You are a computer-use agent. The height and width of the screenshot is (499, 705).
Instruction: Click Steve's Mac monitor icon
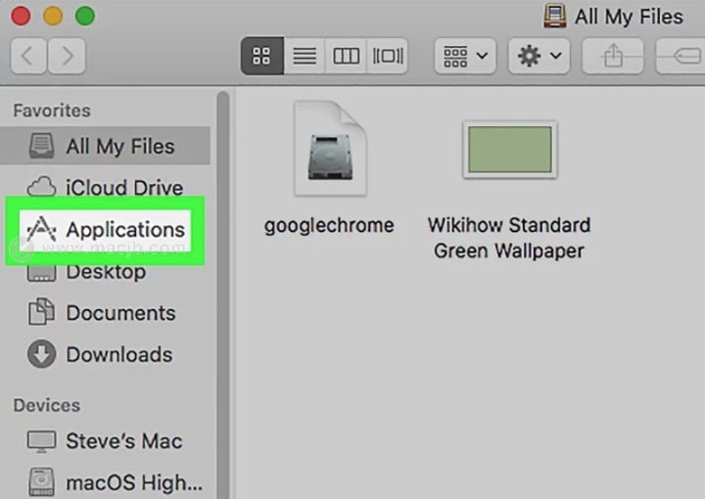41,442
